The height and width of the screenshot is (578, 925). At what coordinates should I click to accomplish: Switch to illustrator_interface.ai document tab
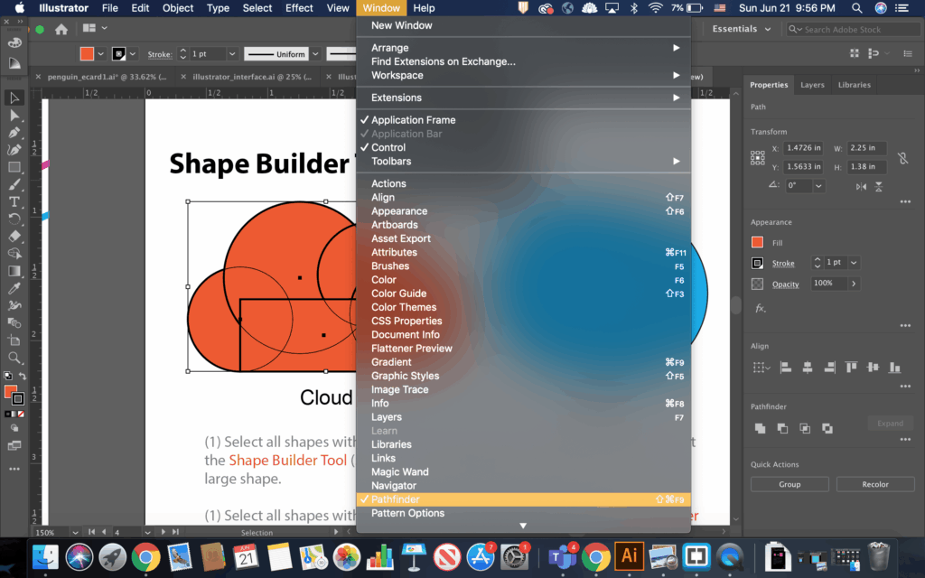pos(252,77)
